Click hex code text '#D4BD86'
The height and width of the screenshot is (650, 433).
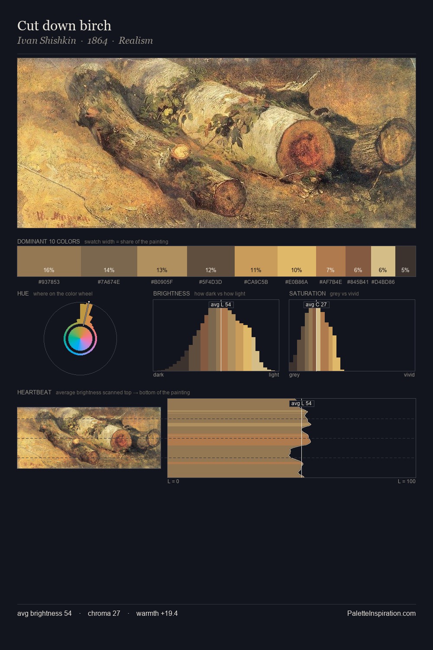[x=383, y=282]
